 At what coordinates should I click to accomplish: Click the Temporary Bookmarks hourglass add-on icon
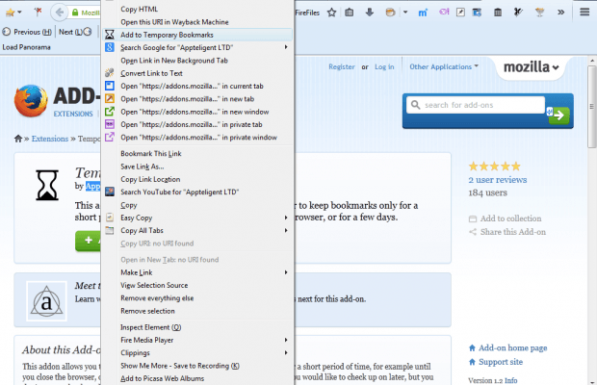(47, 185)
